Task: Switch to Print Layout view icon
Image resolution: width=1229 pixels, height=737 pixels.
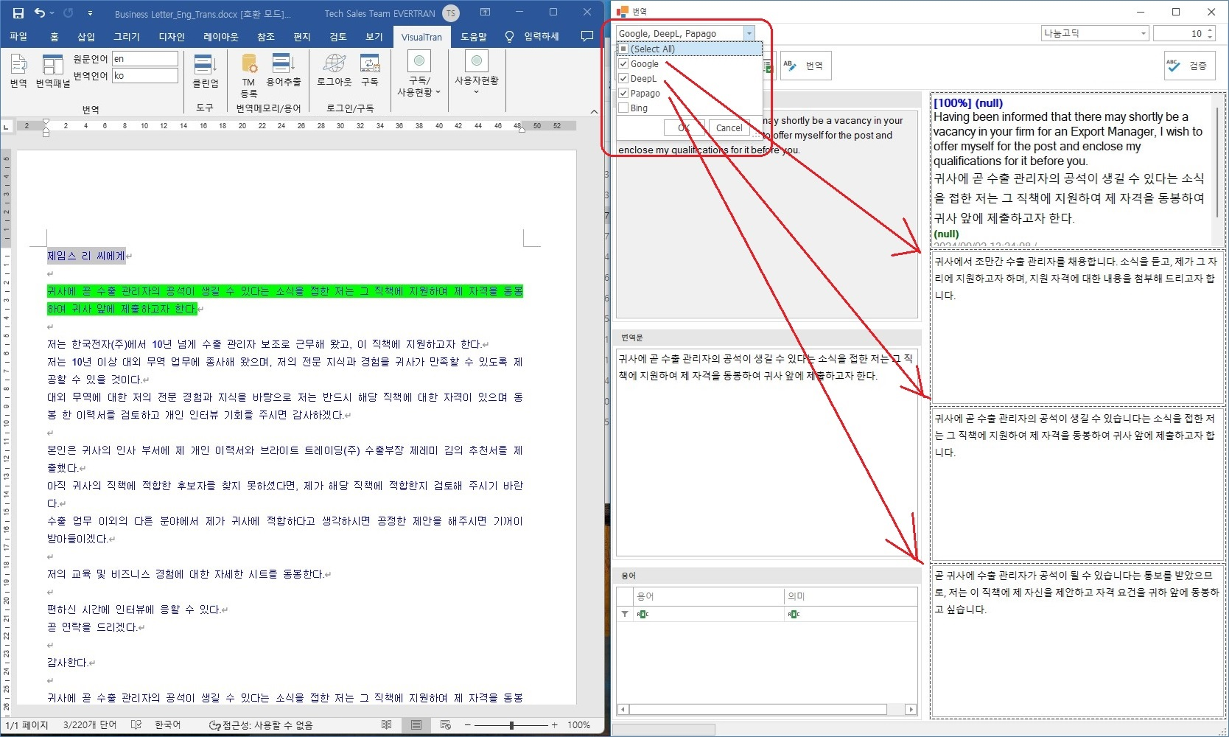Action: pos(416,725)
